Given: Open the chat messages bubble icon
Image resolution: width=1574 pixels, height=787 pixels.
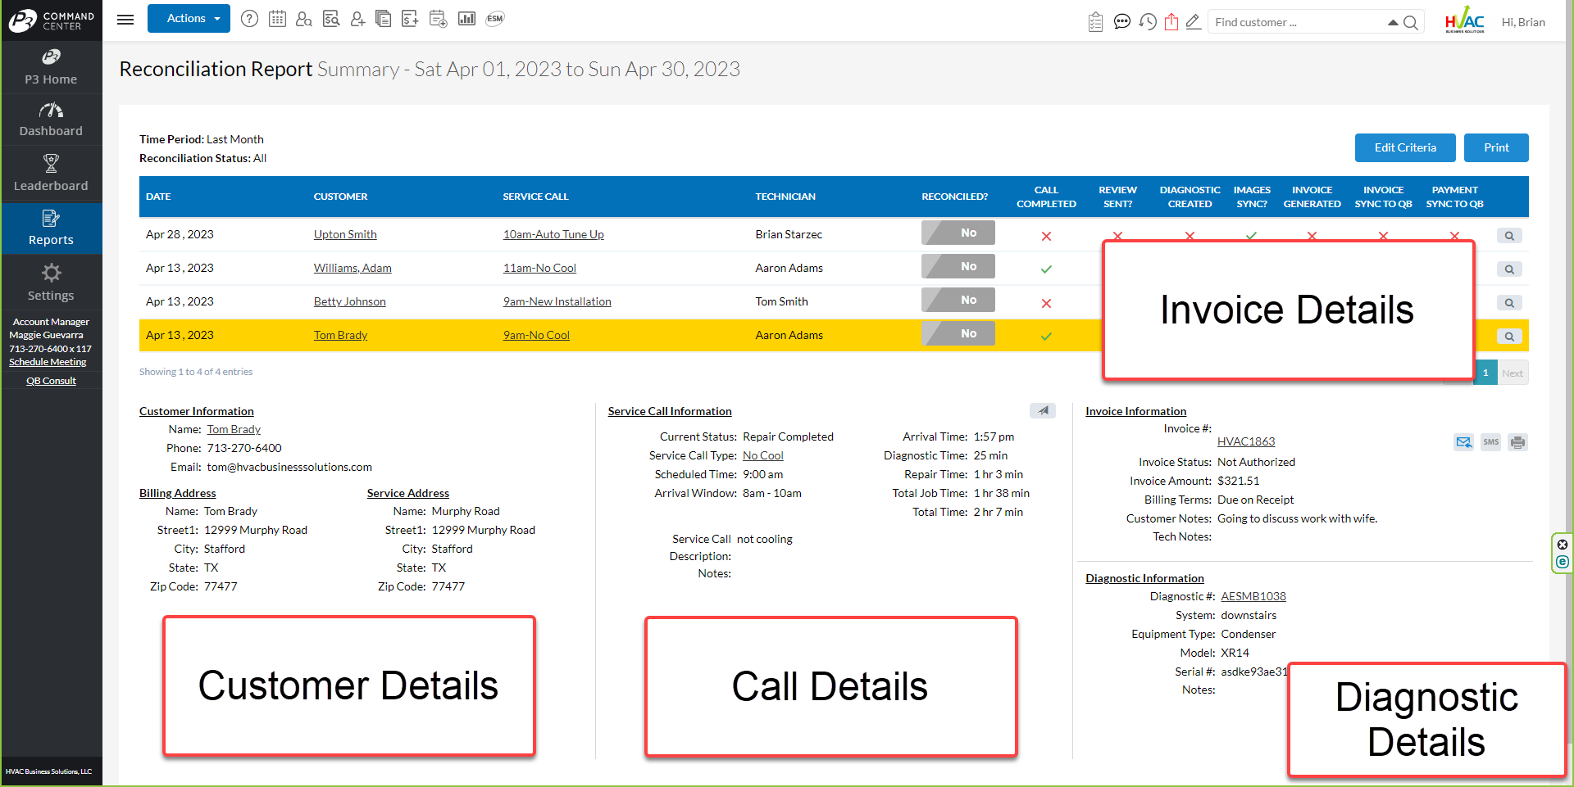Looking at the screenshot, I should pos(1121,22).
